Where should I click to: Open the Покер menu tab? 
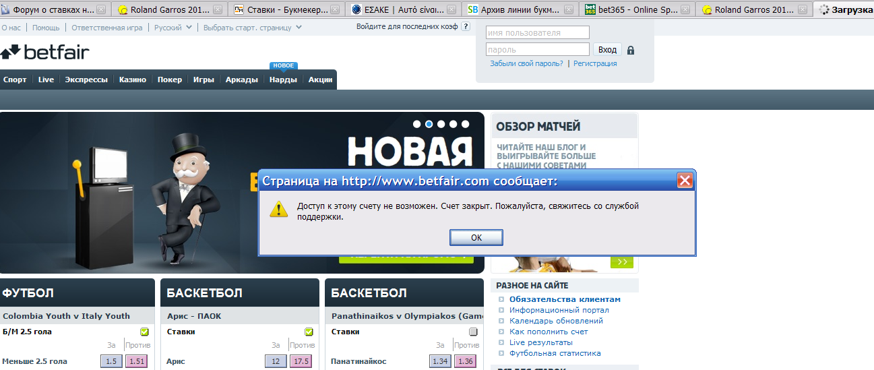click(x=170, y=80)
